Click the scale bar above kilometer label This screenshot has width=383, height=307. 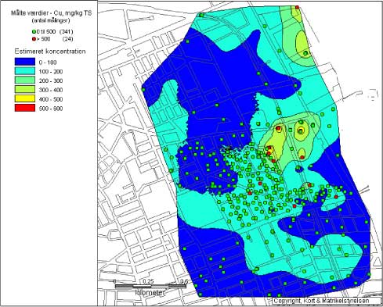tap(150, 286)
